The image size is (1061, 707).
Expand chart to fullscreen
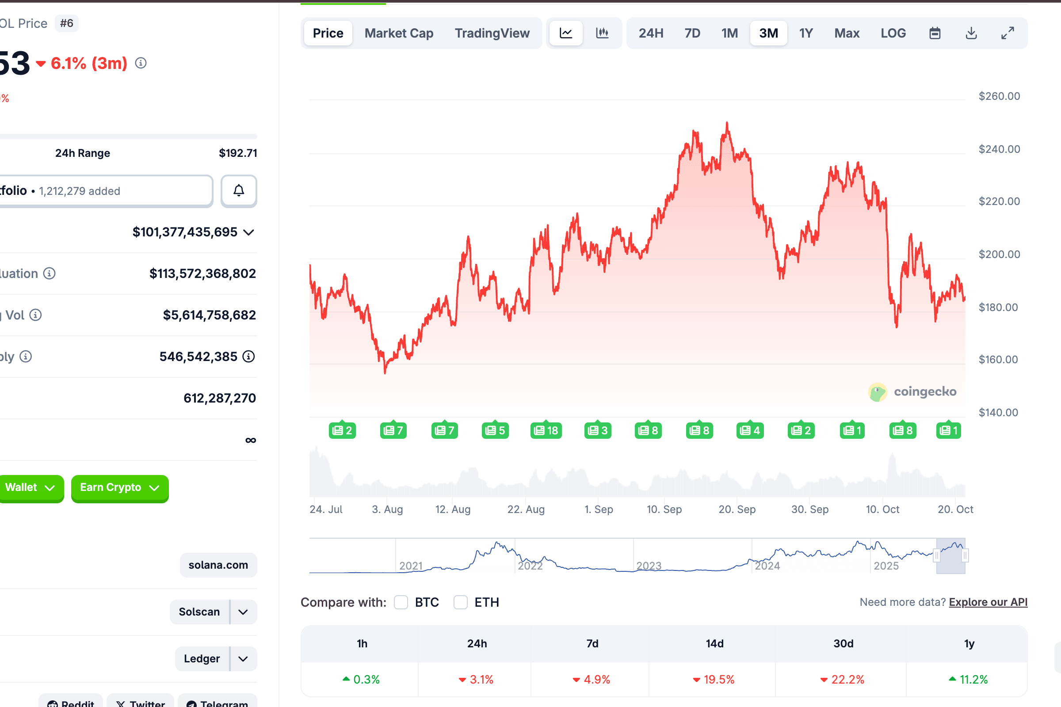tap(1008, 33)
